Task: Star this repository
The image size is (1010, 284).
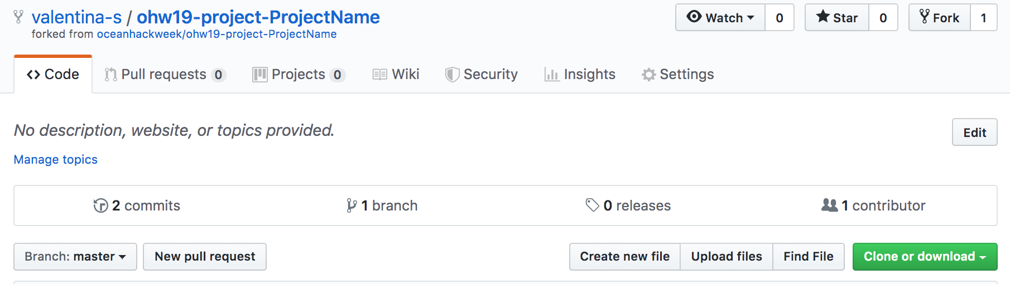Action: pyautogui.click(x=837, y=18)
